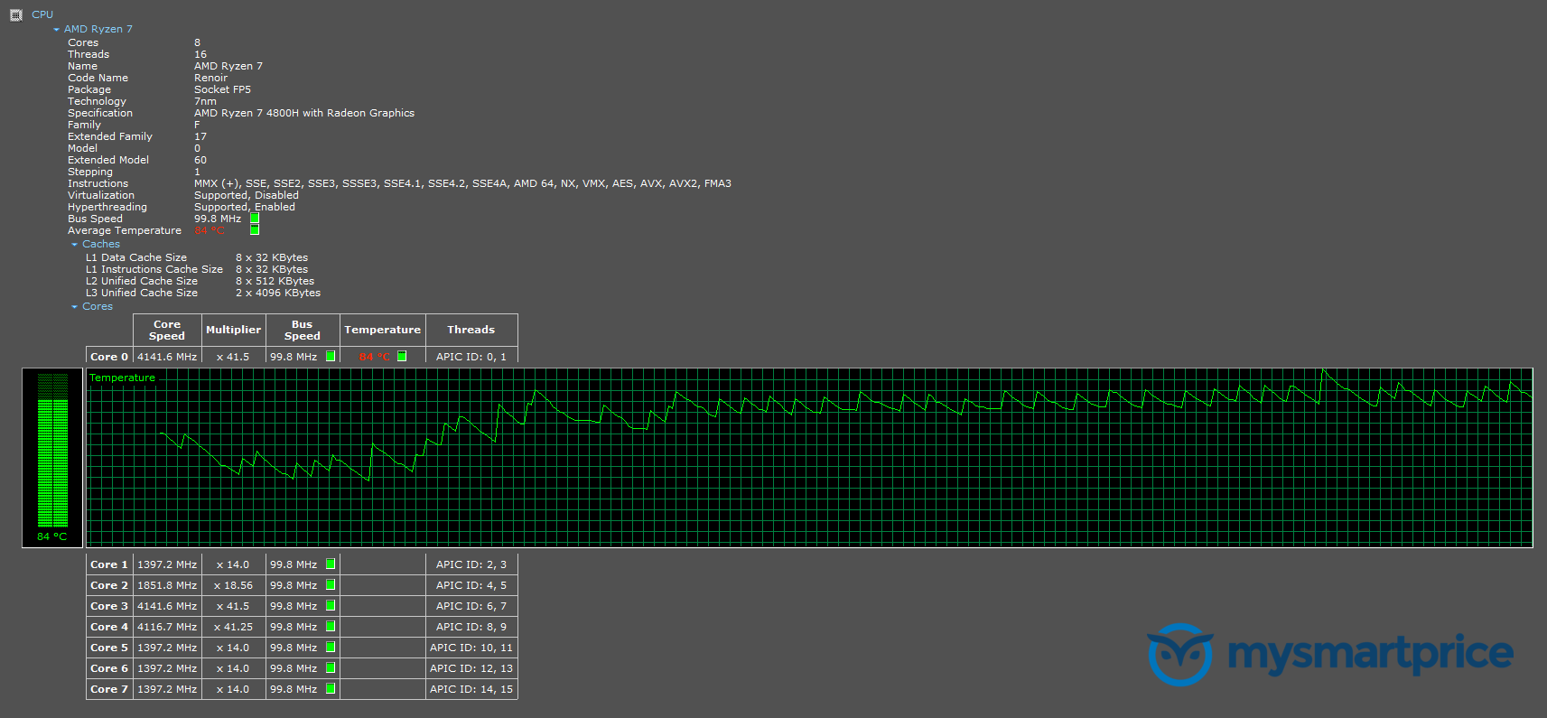The height and width of the screenshot is (718, 1547).
Task: Click the Average Temperature label
Action: [125, 230]
